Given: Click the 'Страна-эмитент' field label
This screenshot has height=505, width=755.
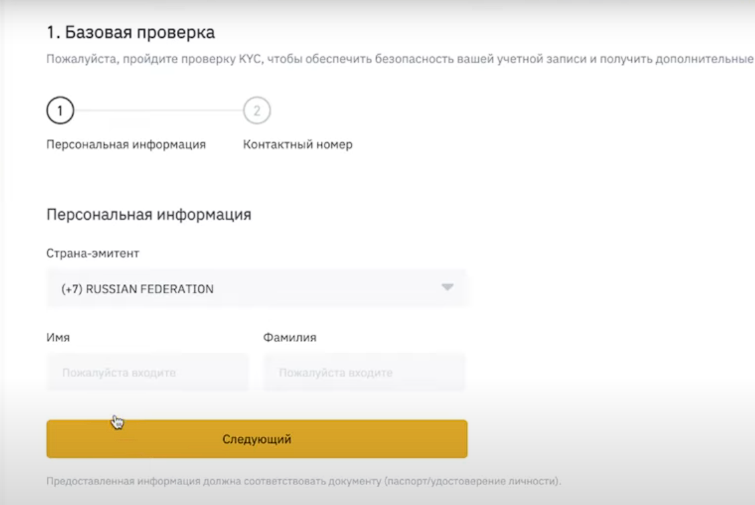Looking at the screenshot, I should point(93,253).
